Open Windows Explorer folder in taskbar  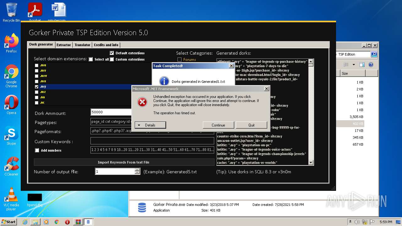click(x=35, y=222)
